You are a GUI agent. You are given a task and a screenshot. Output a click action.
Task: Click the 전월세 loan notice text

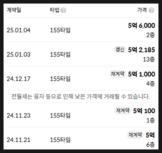point(81,96)
